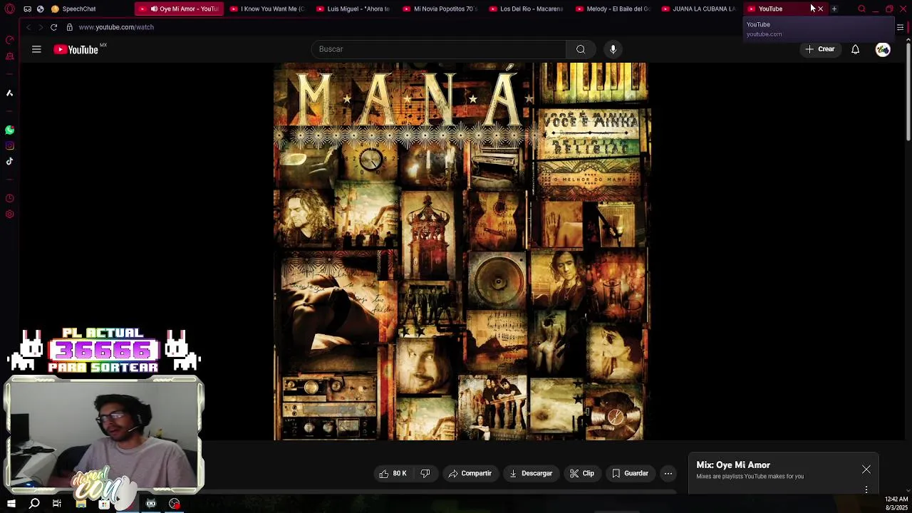Image resolution: width=912 pixels, height=513 pixels.
Task: Open the notifications bell
Action: coord(855,49)
